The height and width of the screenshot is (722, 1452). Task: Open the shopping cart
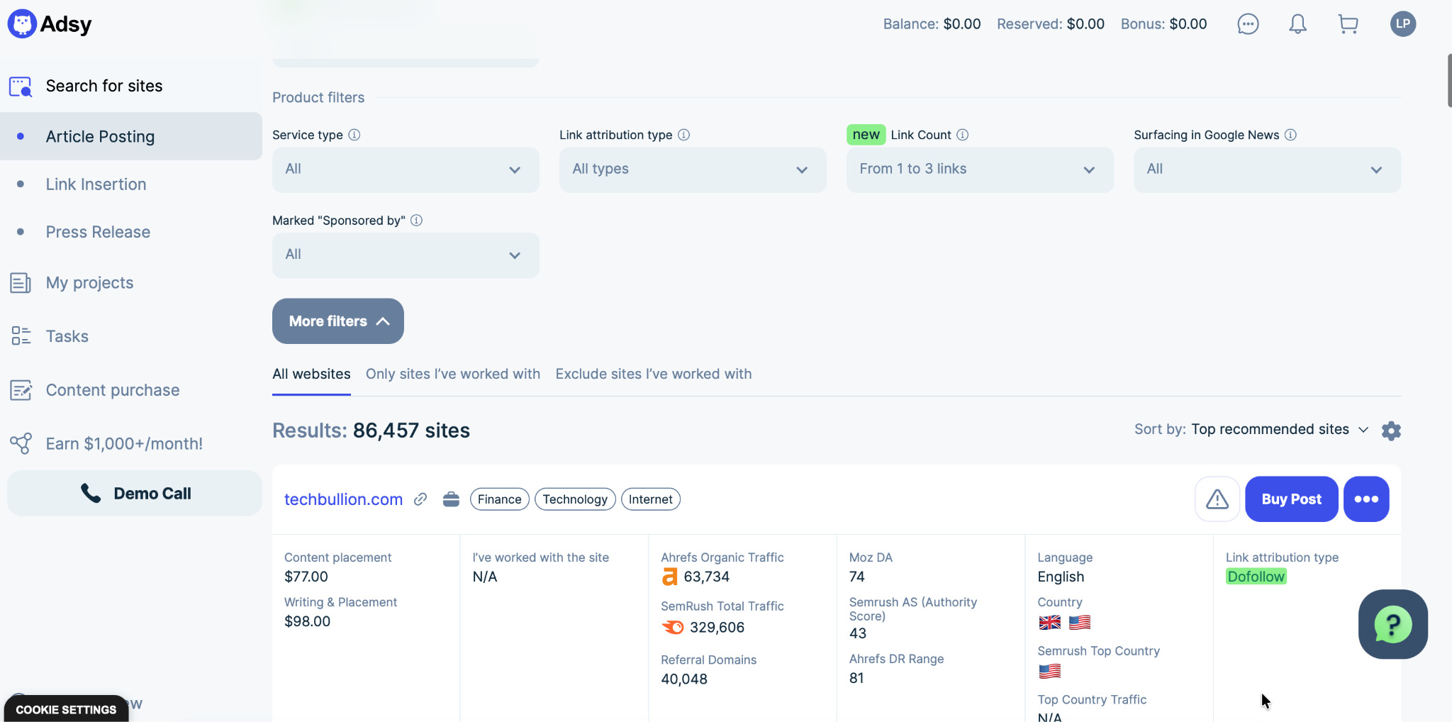coord(1348,24)
